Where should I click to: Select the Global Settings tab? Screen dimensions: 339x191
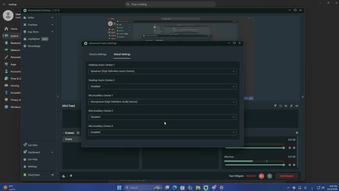[122, 54]
